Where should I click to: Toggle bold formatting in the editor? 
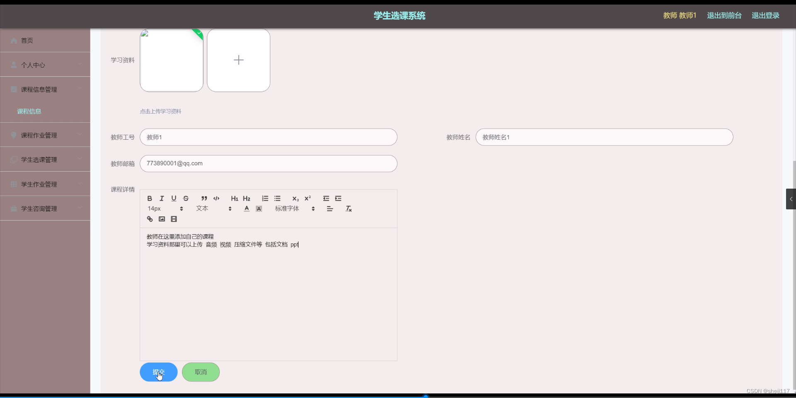point(149,199)
